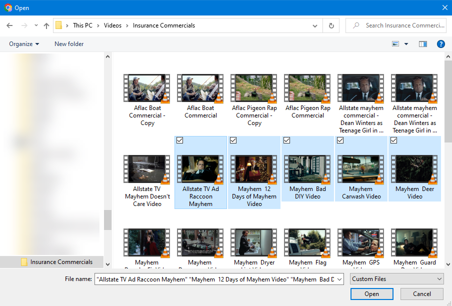Expand the recent locations dropdown arrow

click(x=36, y=25)
